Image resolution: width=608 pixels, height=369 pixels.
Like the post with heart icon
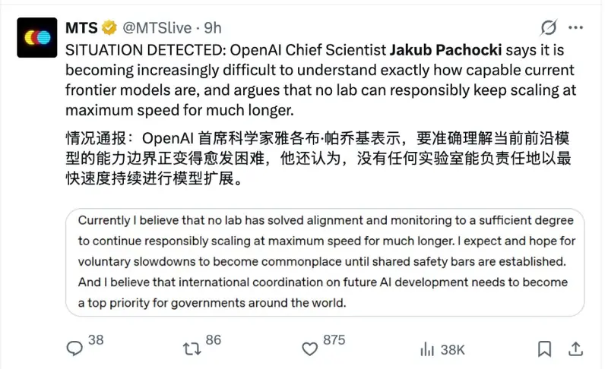(310, 348)
